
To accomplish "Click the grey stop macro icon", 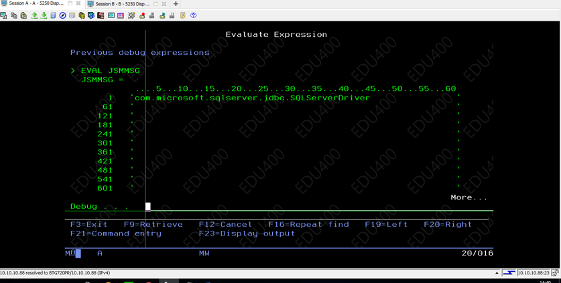I will click(152, 15).
